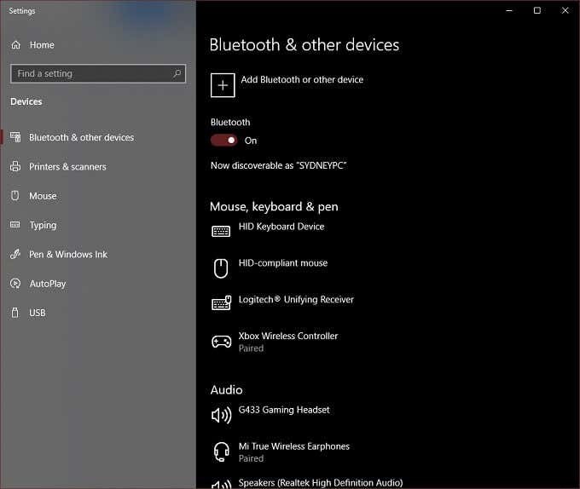Click the Home icon in sidebar
Screen dimensions: 580x489
15,45
